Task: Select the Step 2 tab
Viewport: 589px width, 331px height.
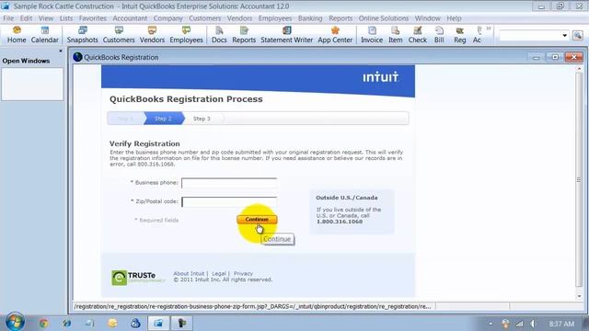Action: 164,119
